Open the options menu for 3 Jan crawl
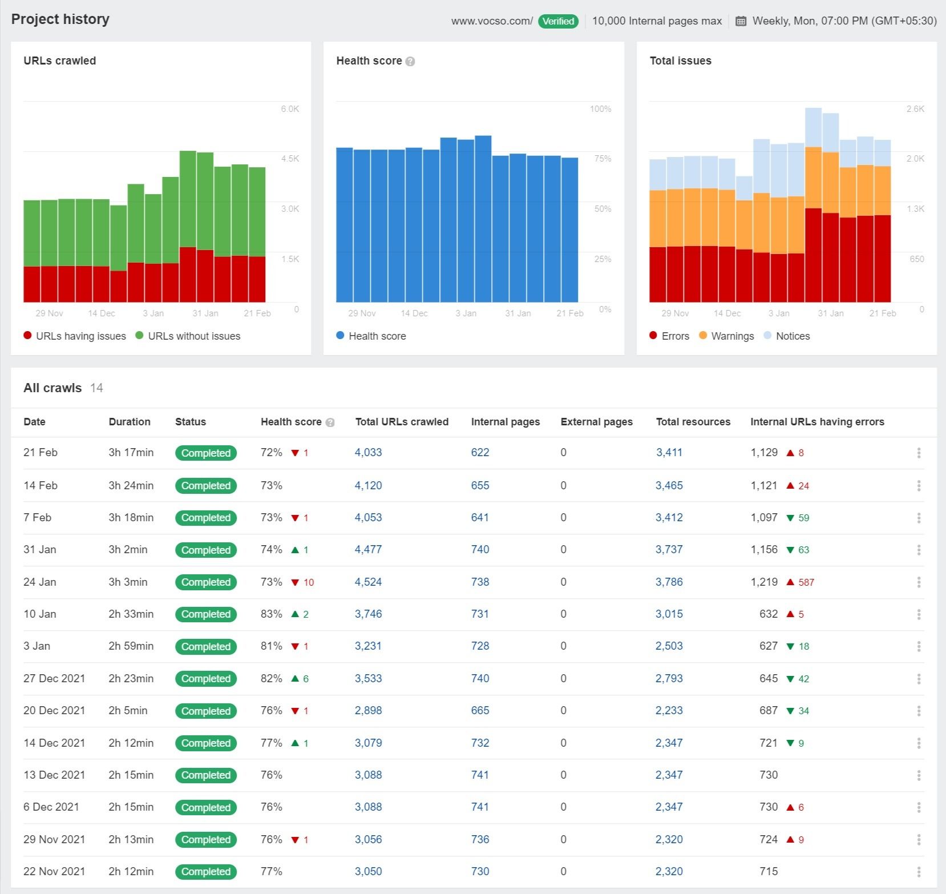Screen dimensions: 946x894 (x=918, y=646)
